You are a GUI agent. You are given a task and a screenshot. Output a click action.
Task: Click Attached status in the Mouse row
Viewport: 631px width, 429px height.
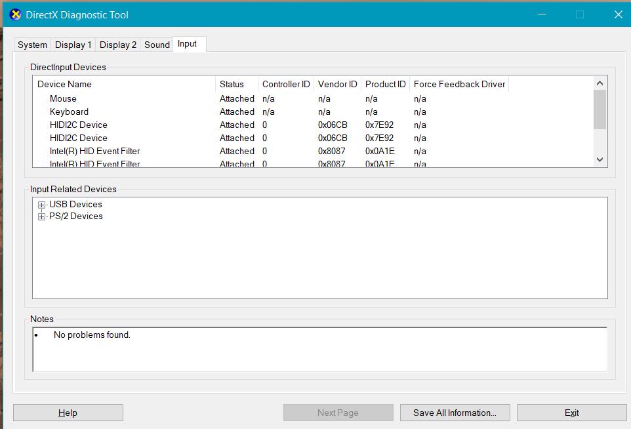pos(237,98)
